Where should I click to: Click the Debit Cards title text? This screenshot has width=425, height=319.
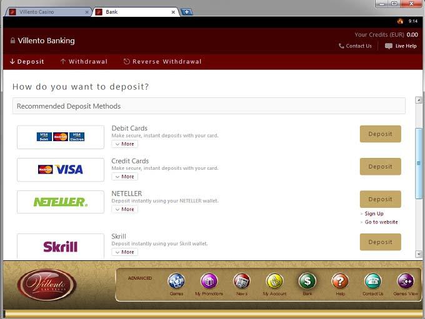pyautogui.click(x=129, y=128)
